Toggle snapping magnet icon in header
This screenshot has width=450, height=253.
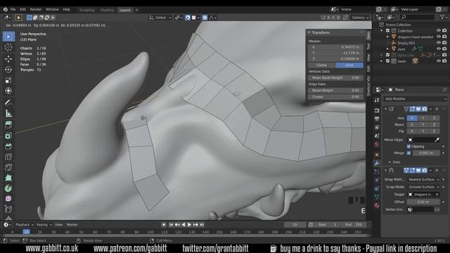pyautogui.click(x=188, y=18)
